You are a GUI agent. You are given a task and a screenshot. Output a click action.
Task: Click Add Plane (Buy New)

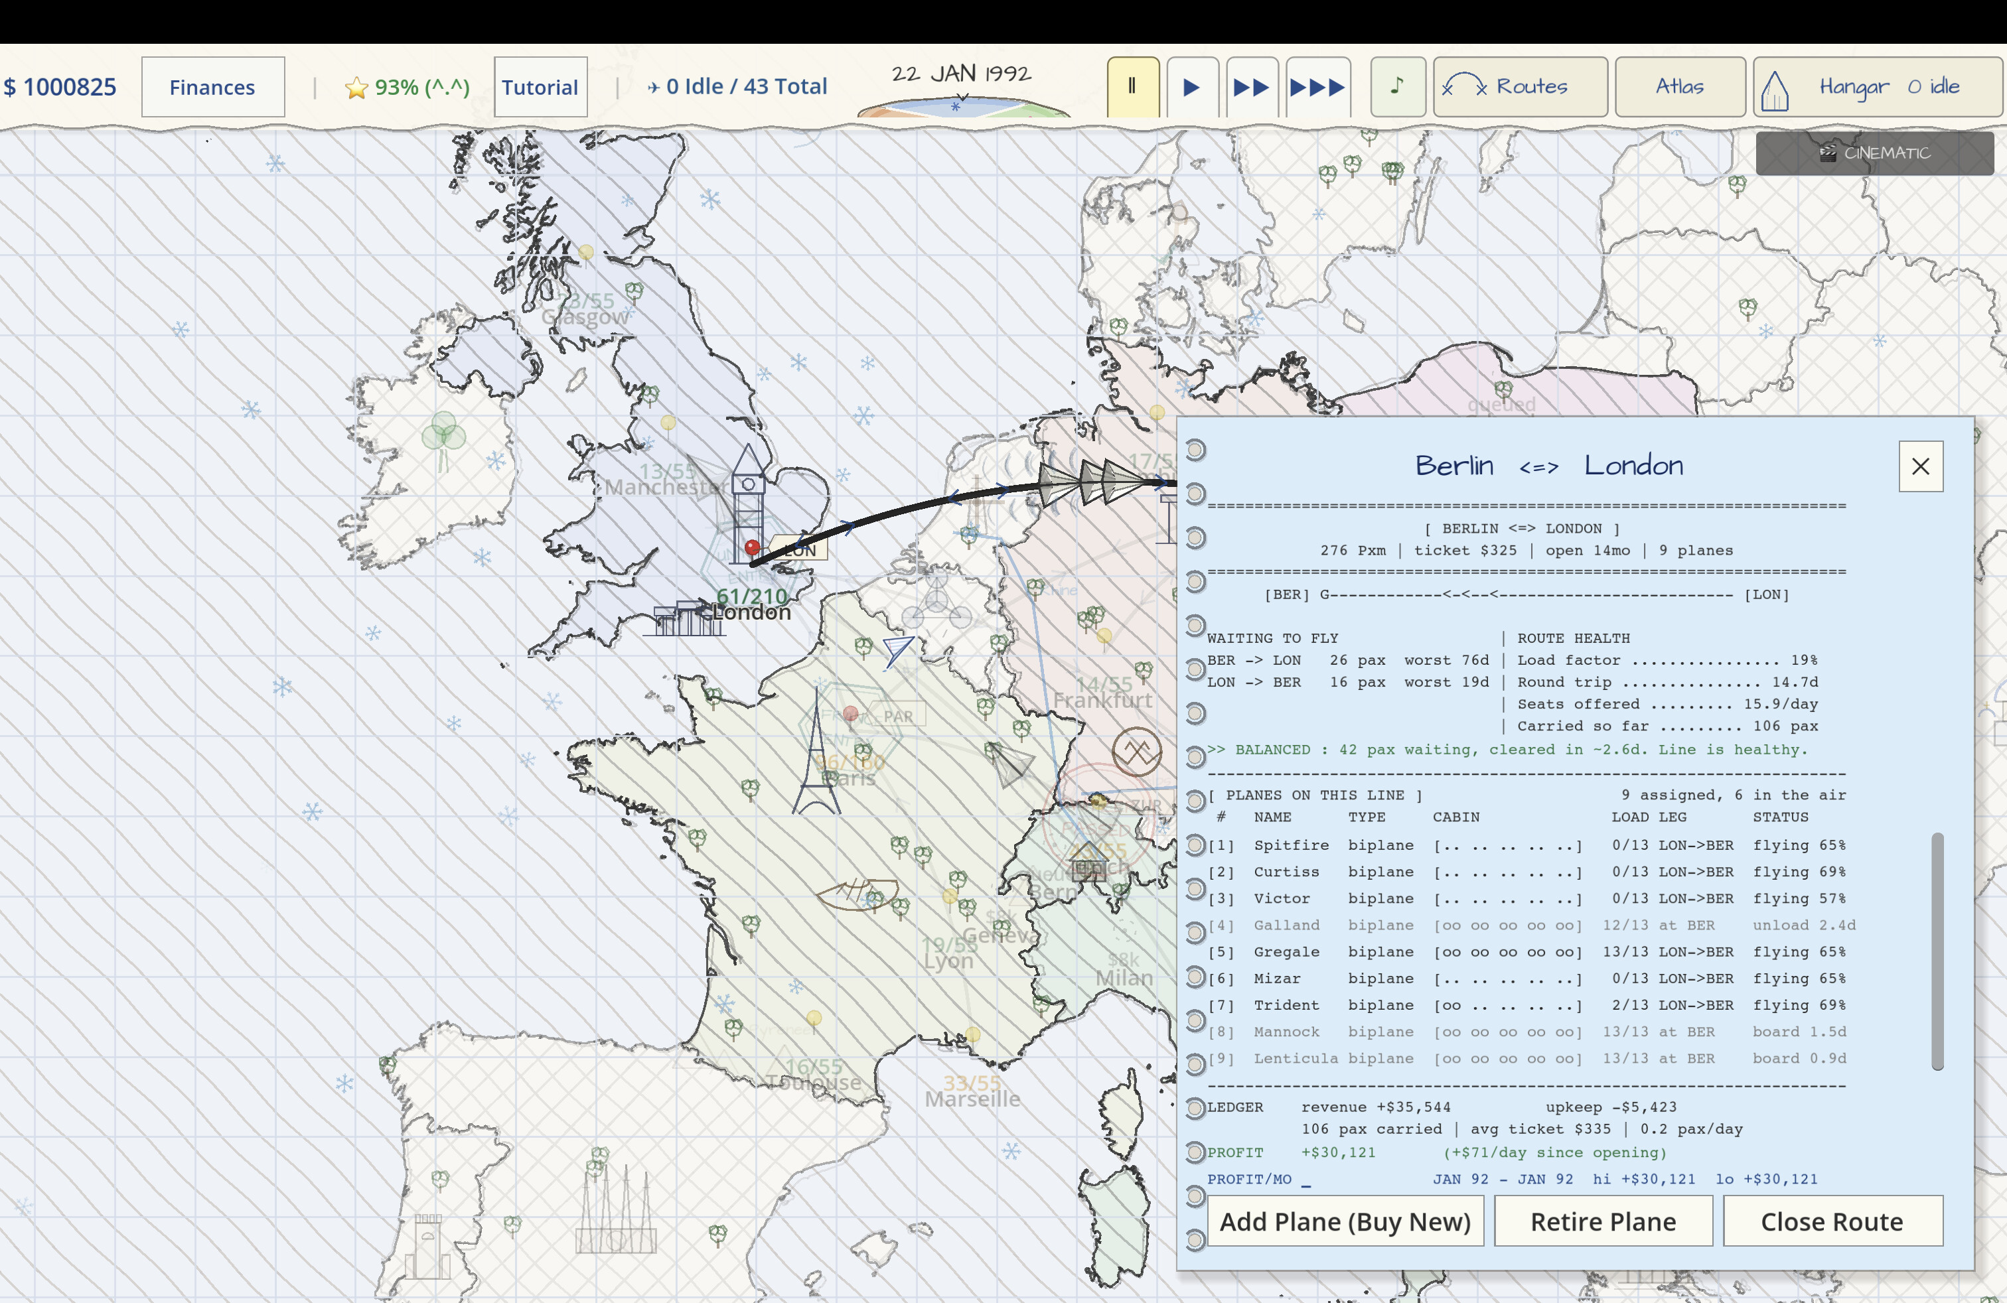tap(1345, 1221)
